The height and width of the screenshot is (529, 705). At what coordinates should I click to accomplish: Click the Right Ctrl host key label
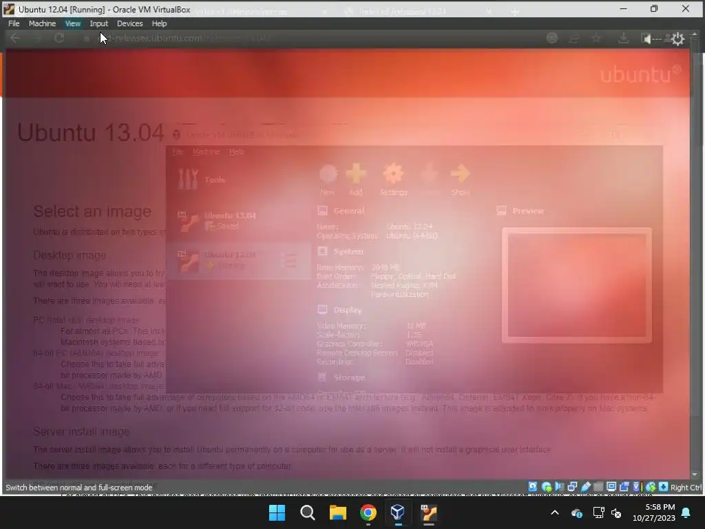(686, 487)
